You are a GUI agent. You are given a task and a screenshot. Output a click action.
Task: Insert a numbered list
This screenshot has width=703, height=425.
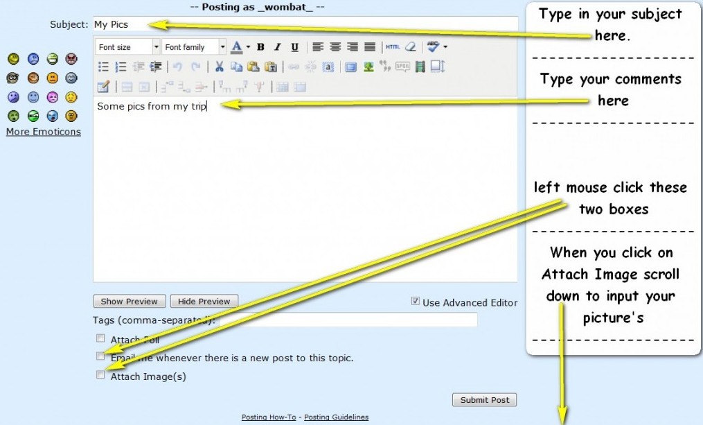[121, 67]
